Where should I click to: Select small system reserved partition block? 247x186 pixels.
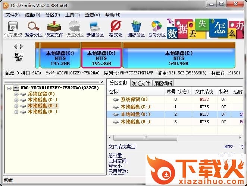37,55
